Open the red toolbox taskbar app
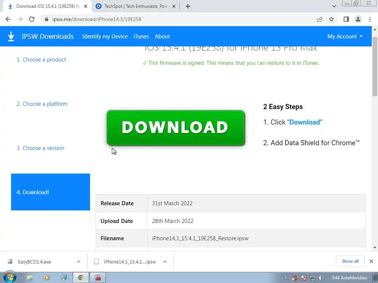This screenshot has width=378, height=283. pos(98,278)
